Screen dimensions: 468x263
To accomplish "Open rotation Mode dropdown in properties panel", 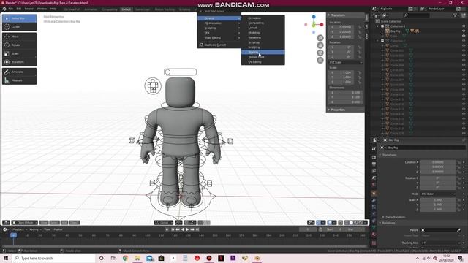I will tap(439, 194).
